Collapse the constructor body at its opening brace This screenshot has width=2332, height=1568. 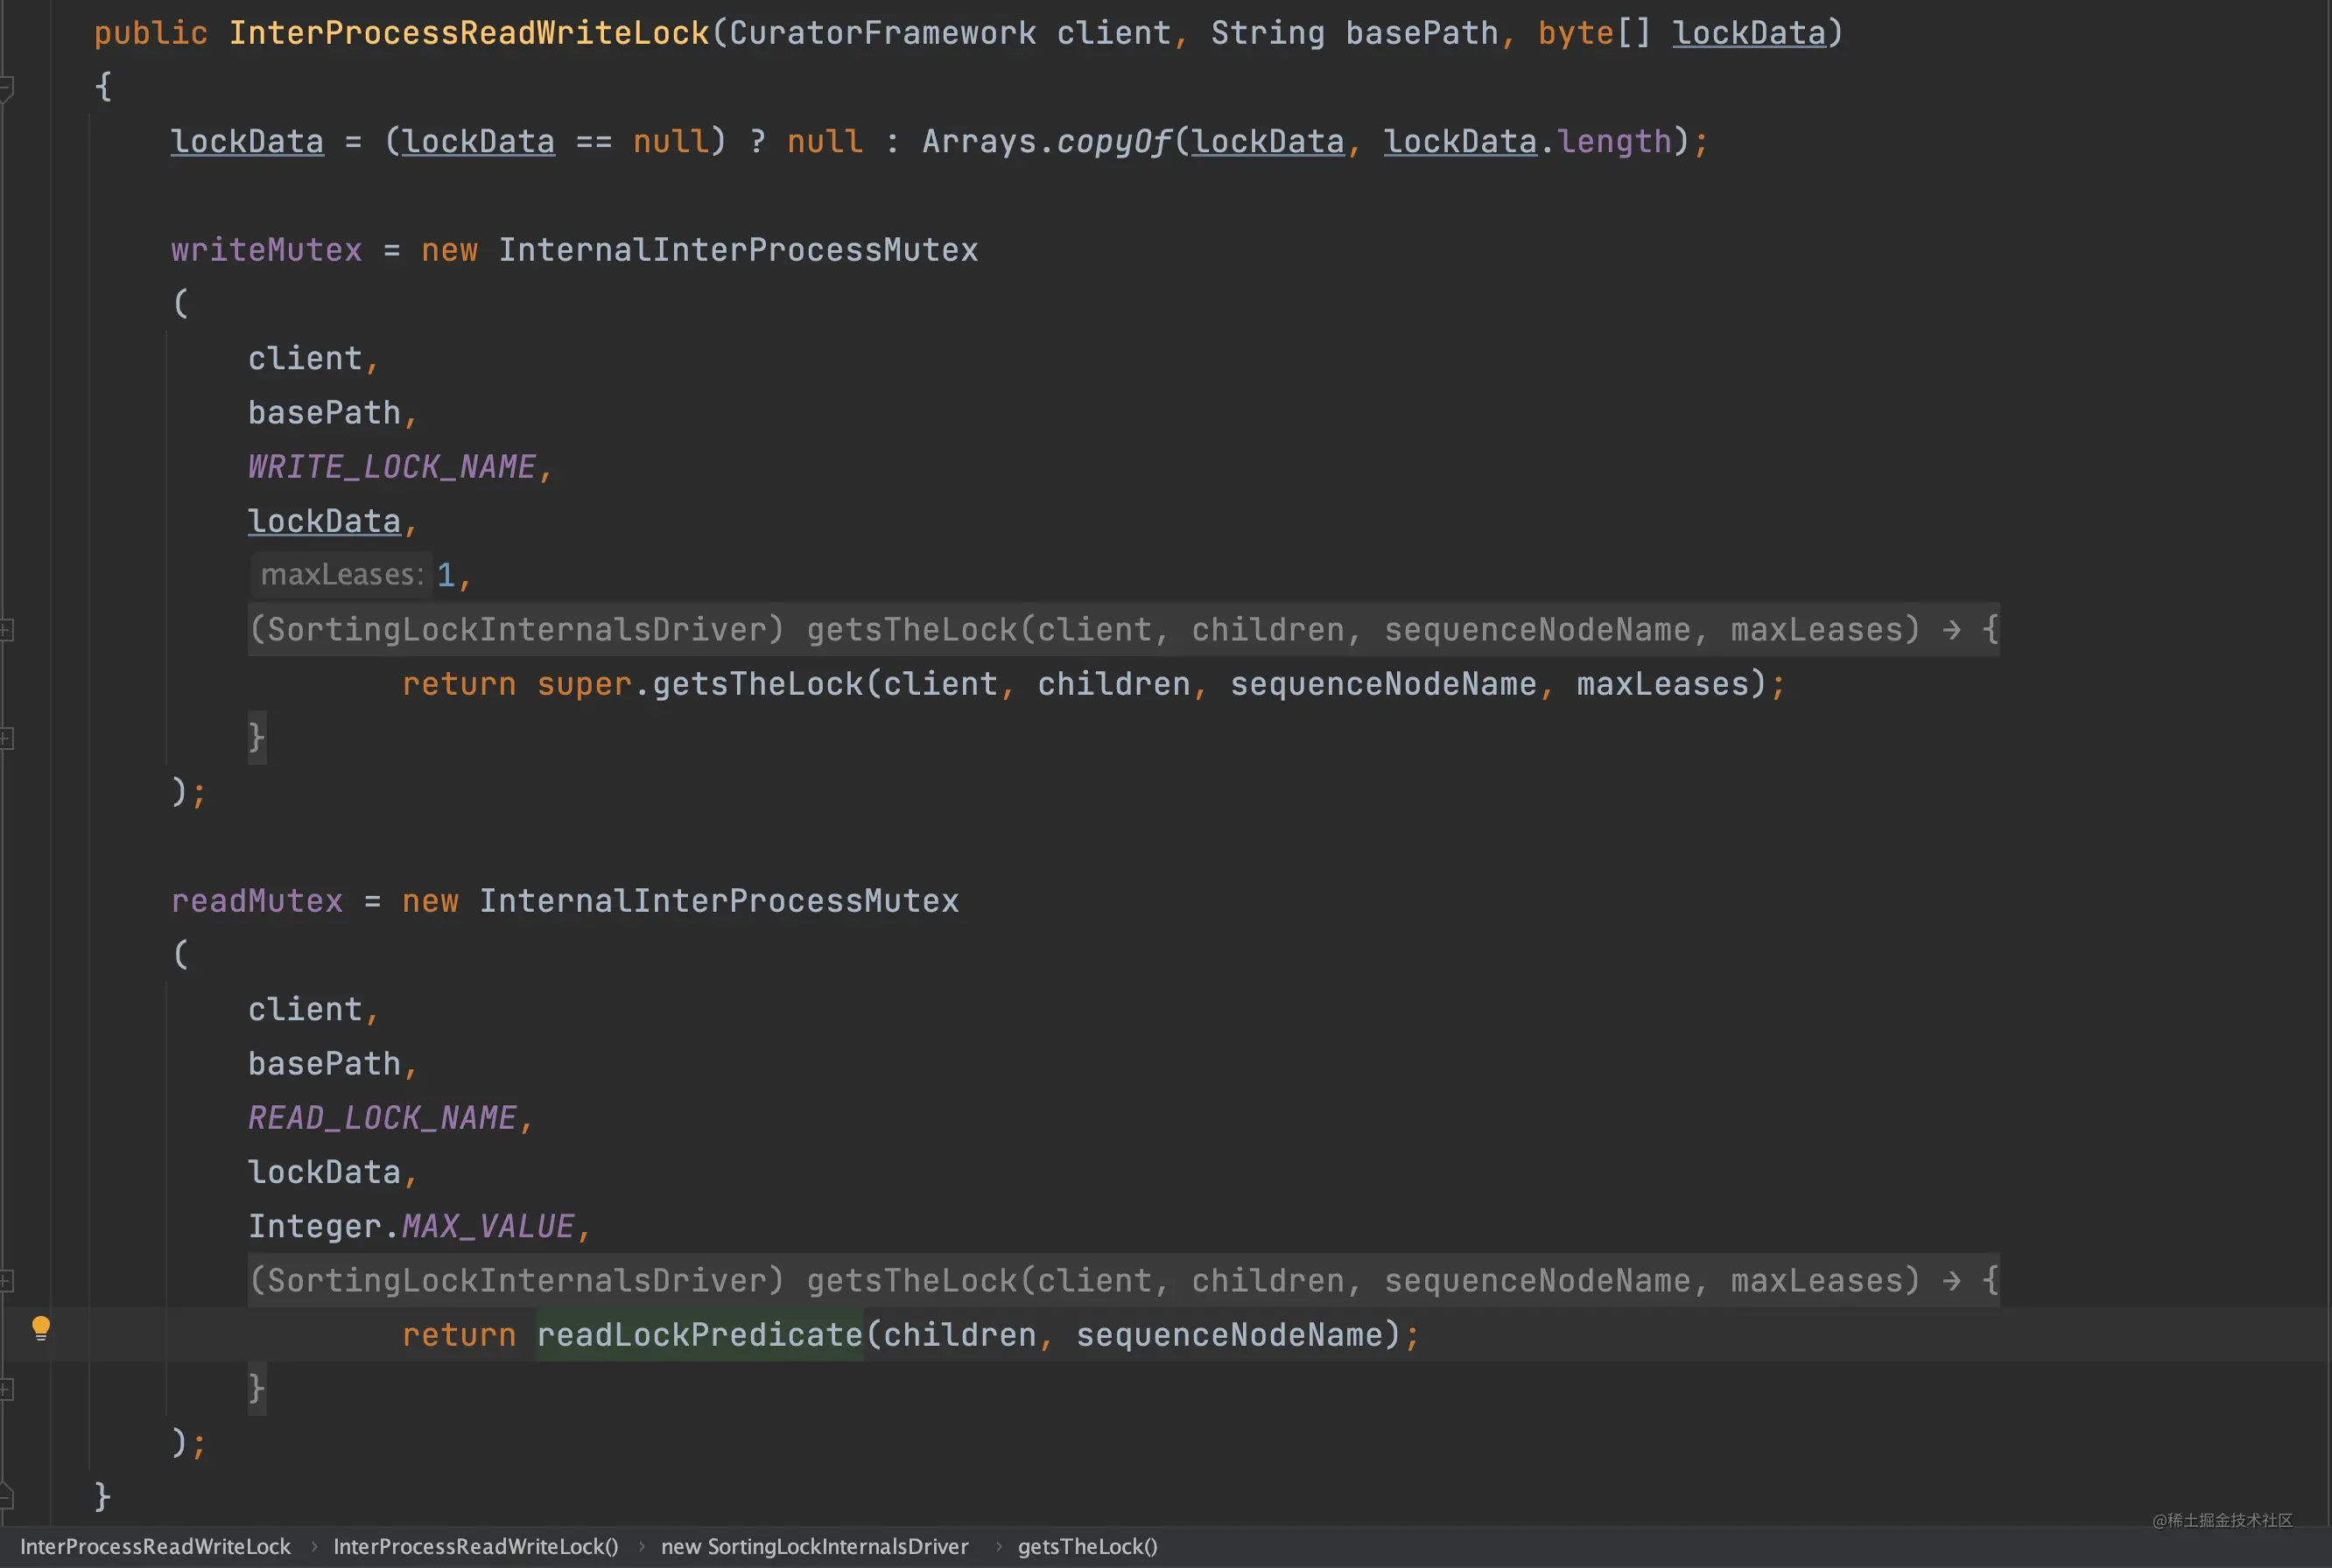6,87
